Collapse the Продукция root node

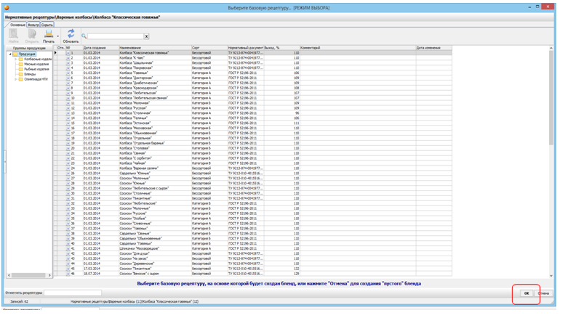tap(12, 54)
